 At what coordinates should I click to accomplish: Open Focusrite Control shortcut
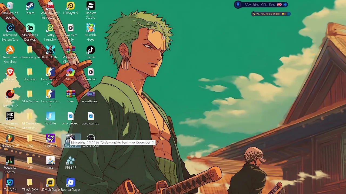[x=10, y=165]
